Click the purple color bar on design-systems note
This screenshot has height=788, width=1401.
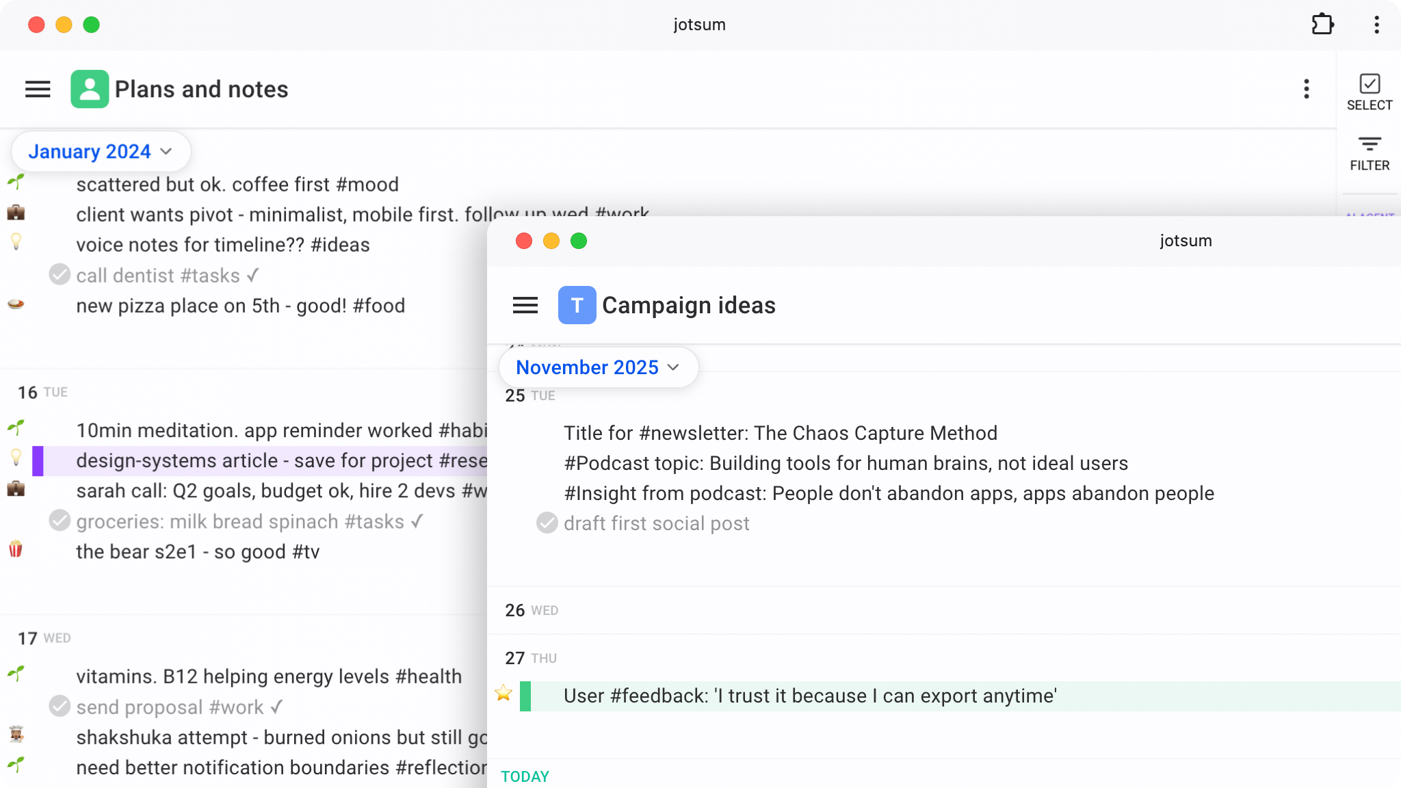tap(38, 461)
